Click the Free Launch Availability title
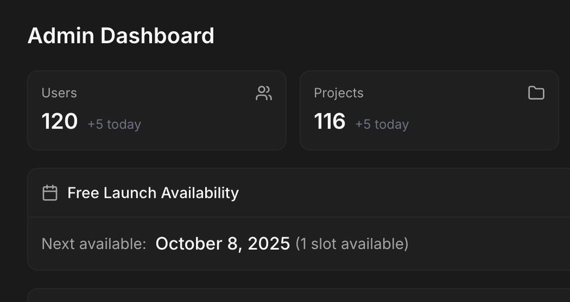 click(153, 193)
